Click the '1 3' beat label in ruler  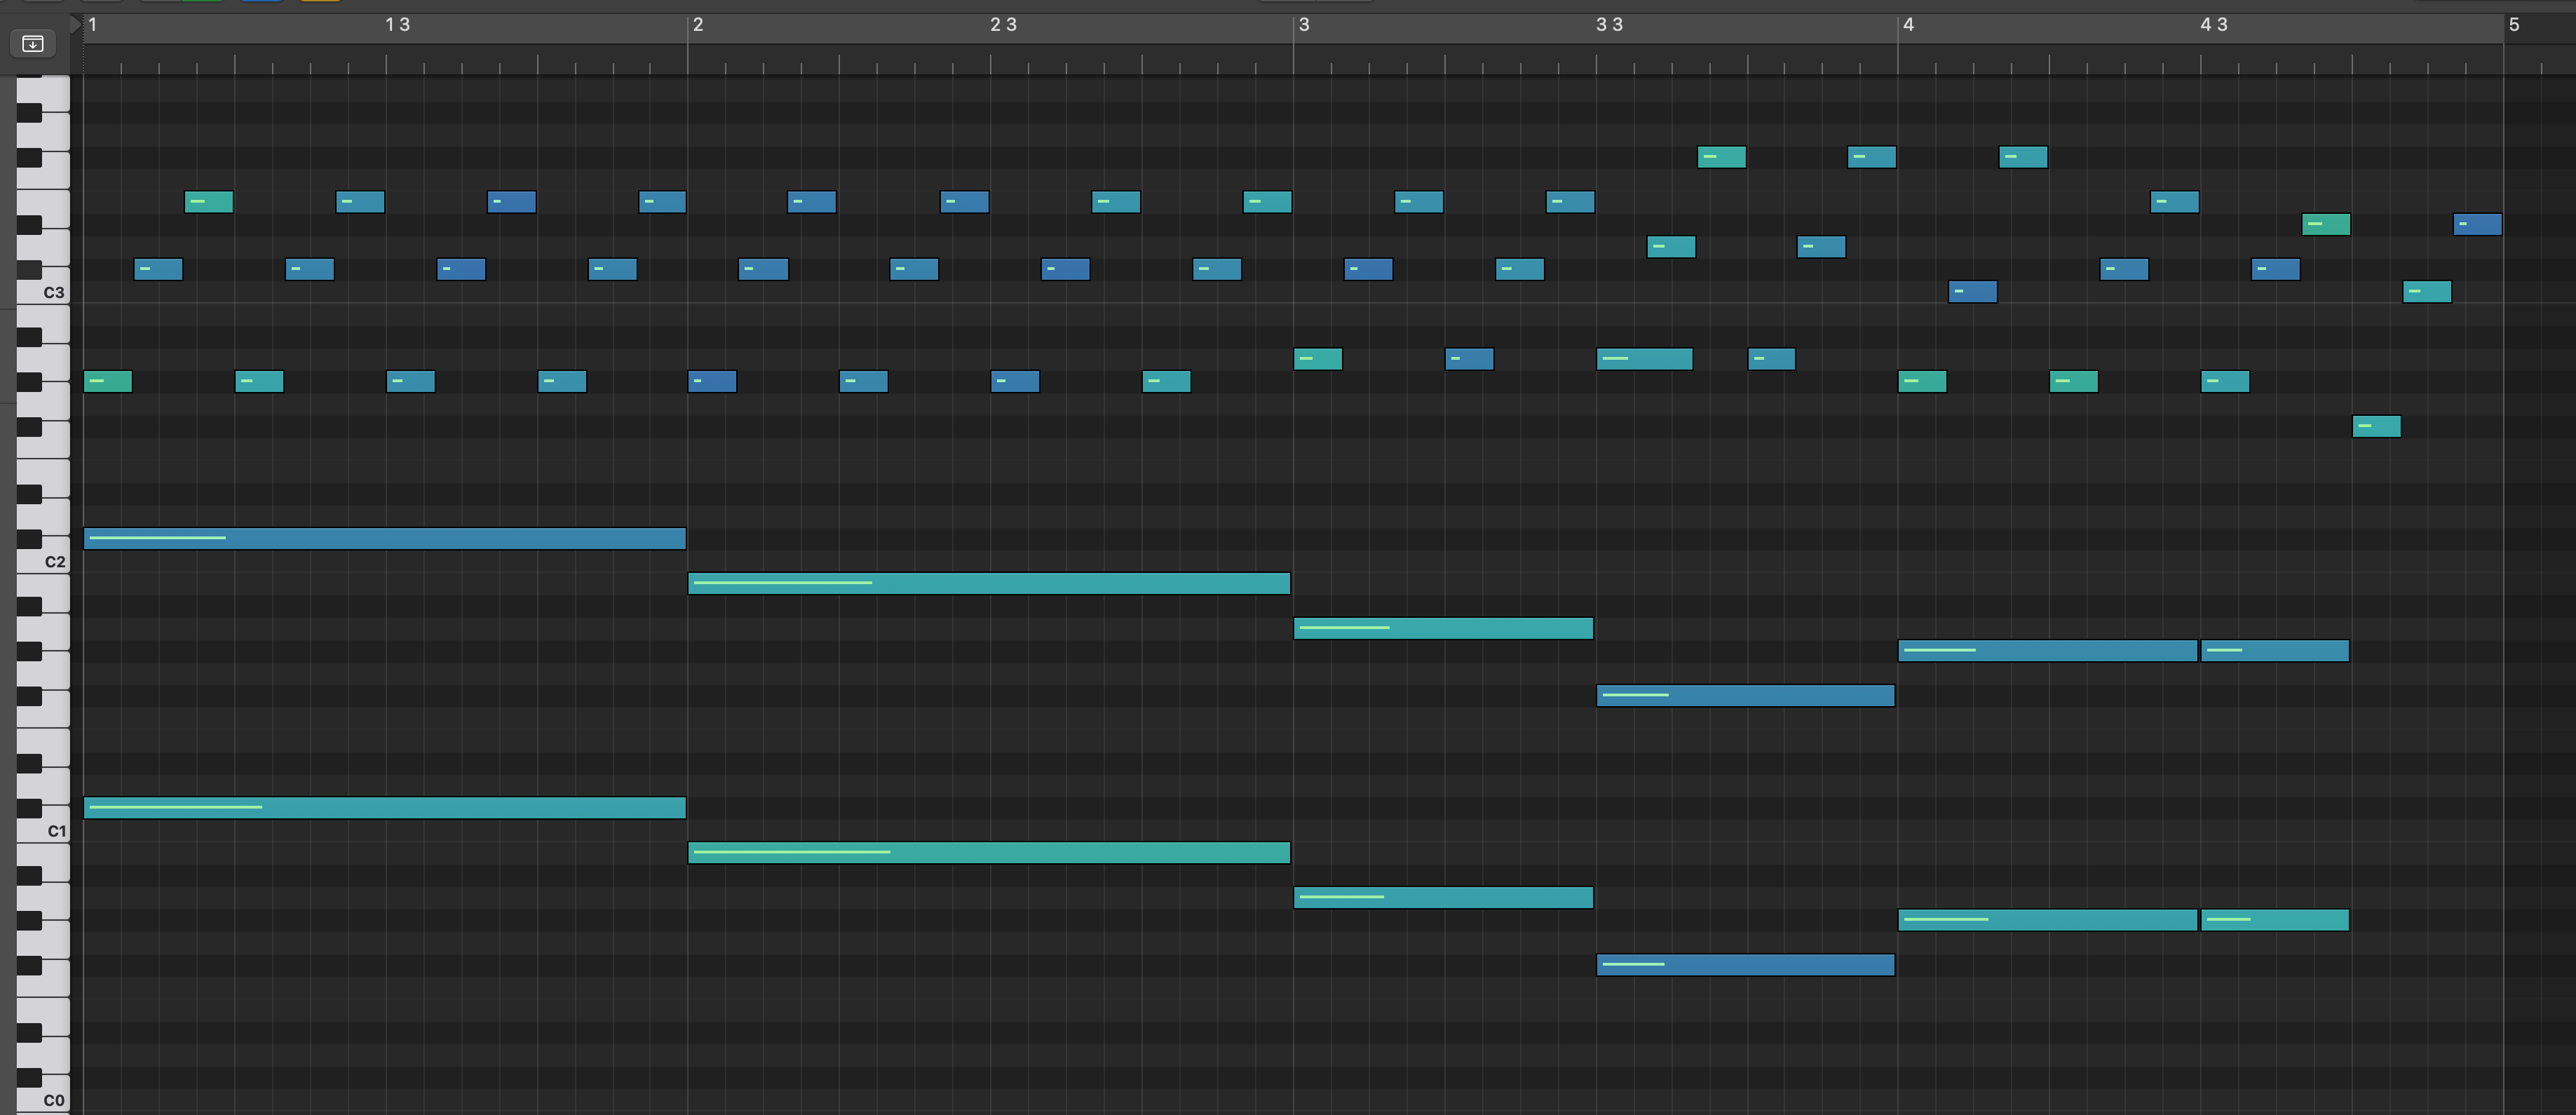click(x=397, y=25)
